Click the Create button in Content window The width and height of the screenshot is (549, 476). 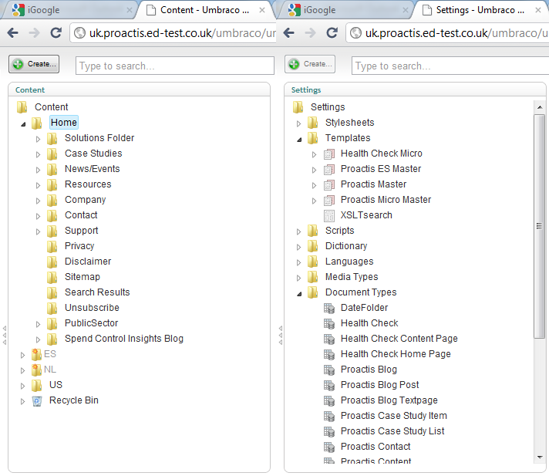(x=34, y=64)
